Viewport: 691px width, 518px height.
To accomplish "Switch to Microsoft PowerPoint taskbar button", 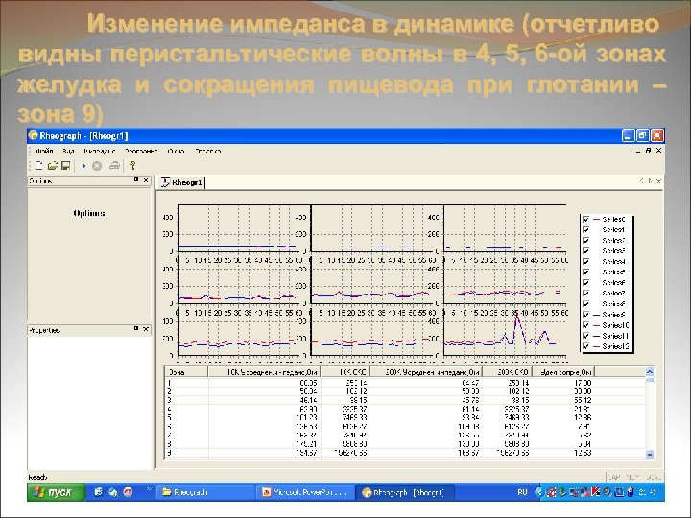I will 306,492.
